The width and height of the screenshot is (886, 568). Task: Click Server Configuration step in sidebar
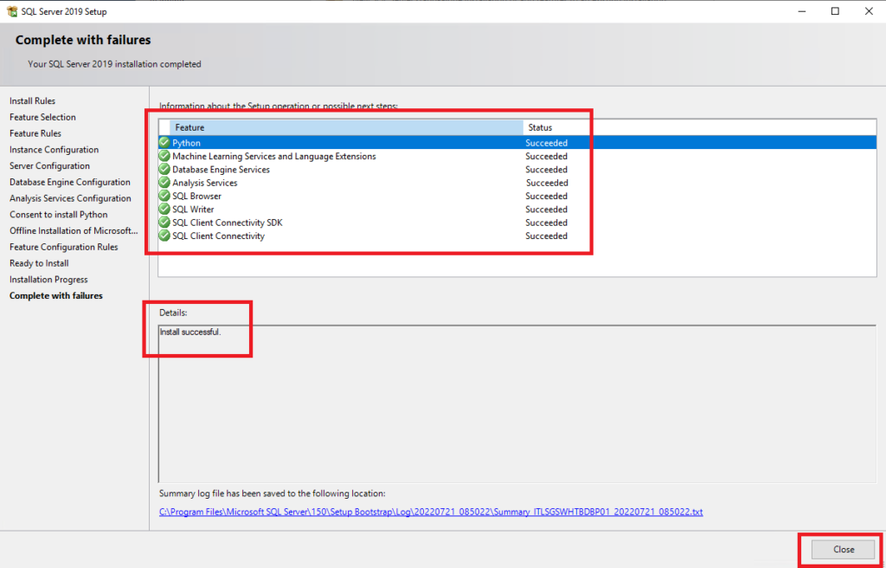click(x=49, y=165)
